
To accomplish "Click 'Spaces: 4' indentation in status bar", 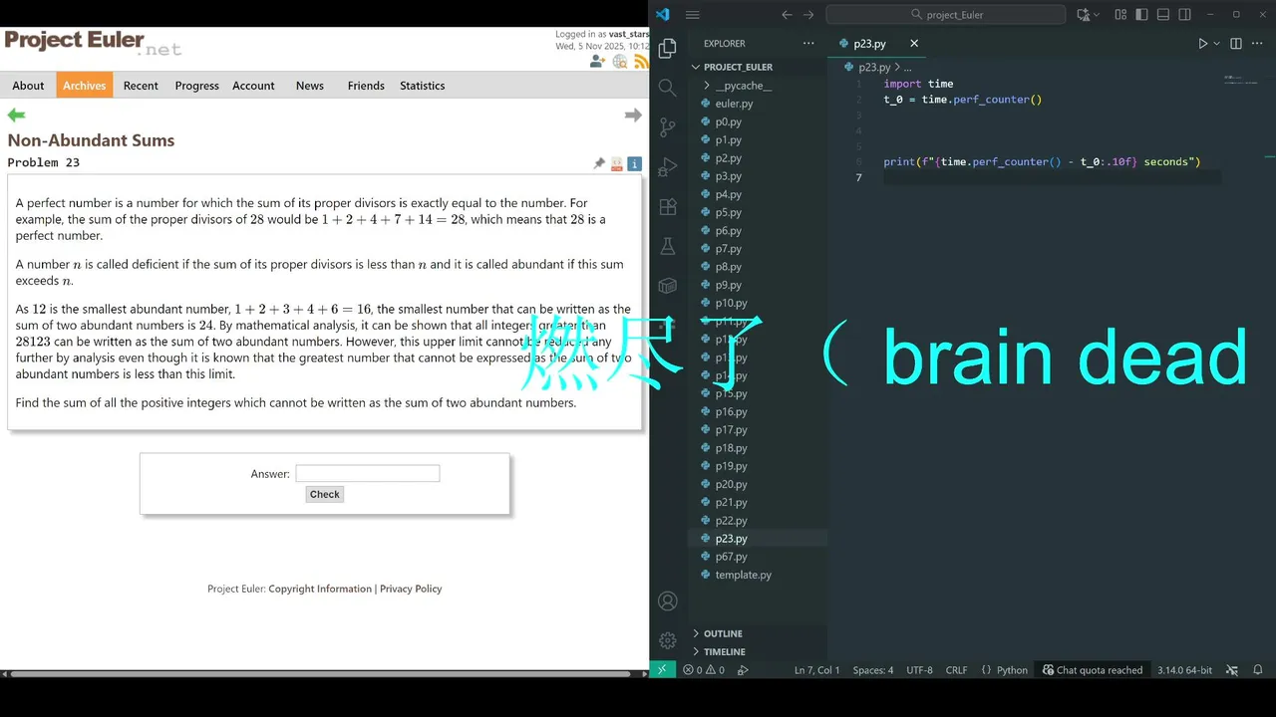I will pos(873,670).
